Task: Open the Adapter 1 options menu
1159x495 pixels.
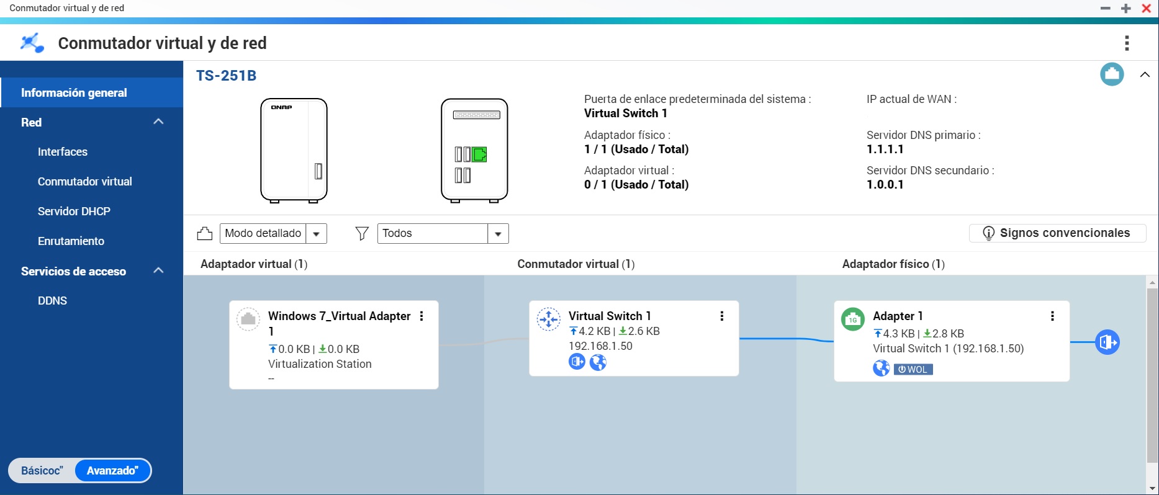Action: 1052,316
